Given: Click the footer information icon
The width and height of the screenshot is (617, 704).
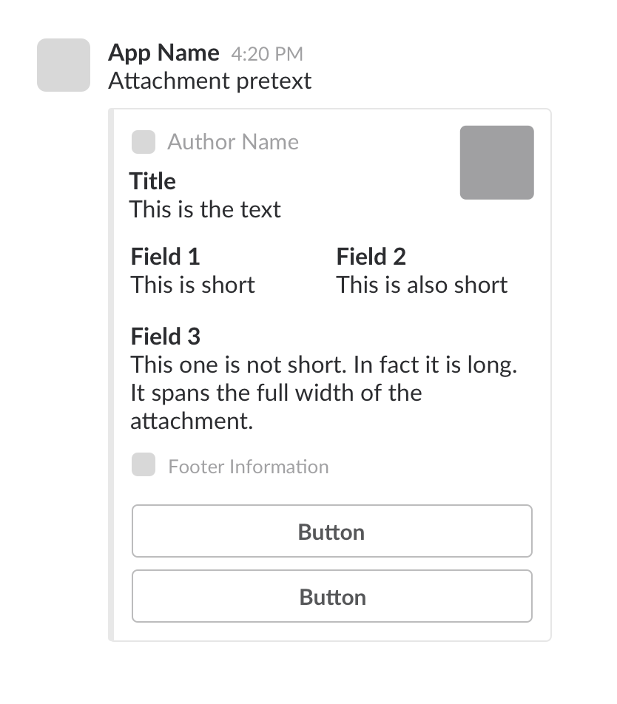Looking at the screenshot, I should pos(143,466).
